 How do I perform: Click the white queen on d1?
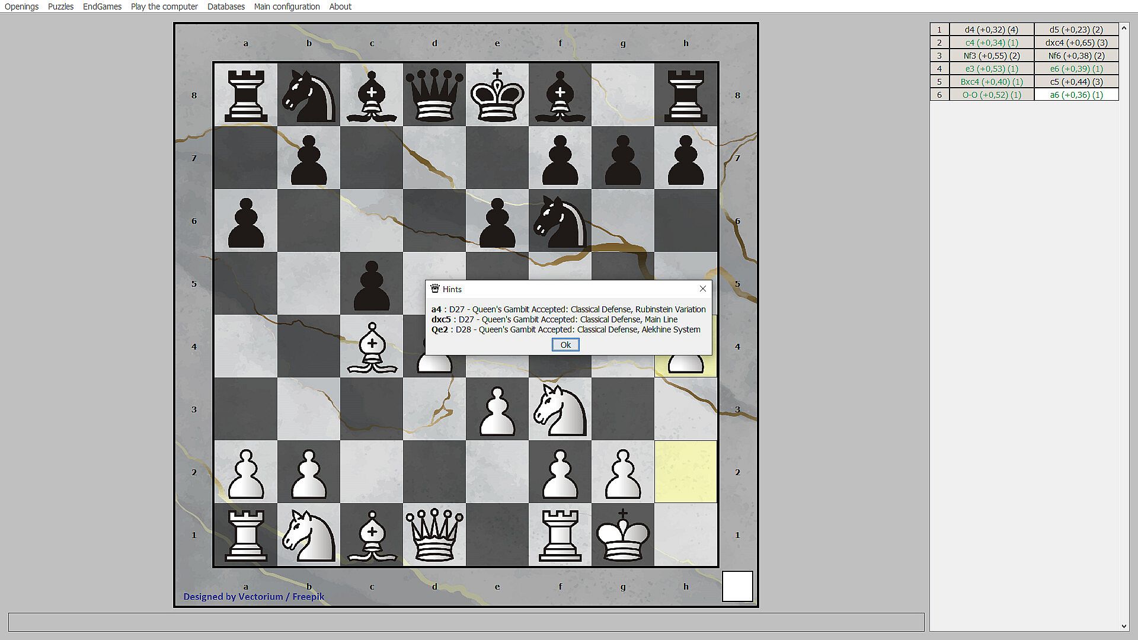434,535
